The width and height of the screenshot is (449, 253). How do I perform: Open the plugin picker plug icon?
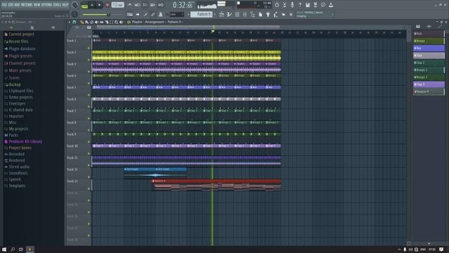(268, 14)
